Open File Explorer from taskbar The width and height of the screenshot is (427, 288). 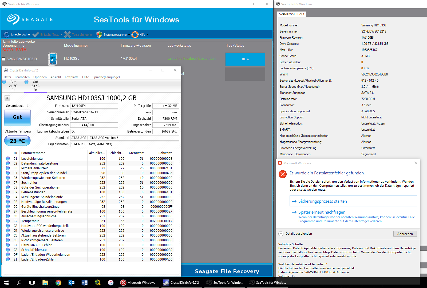coord(45,283)
